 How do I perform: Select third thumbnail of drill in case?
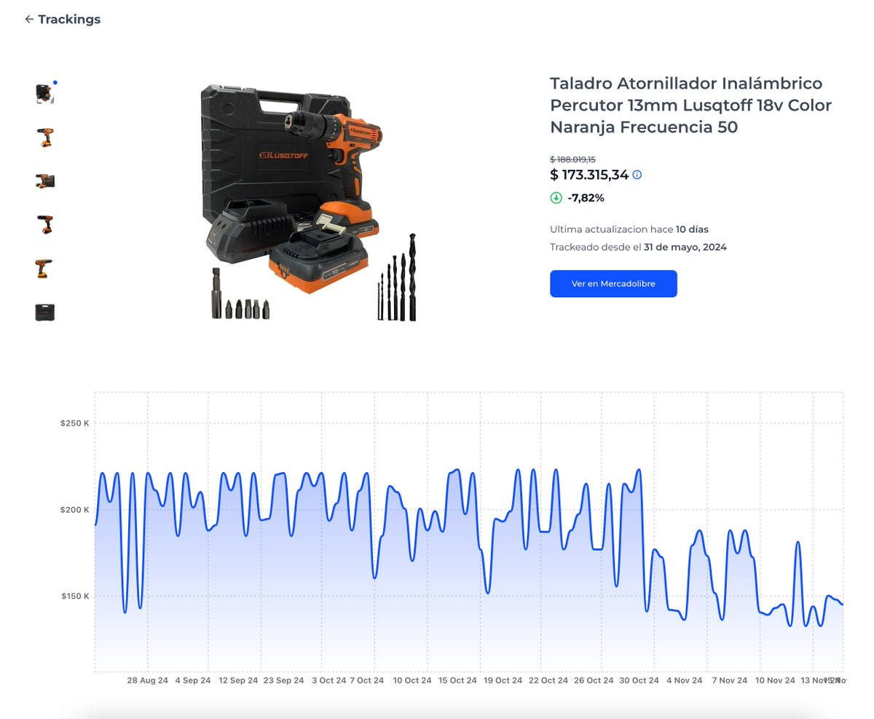(x=45, y=181)
